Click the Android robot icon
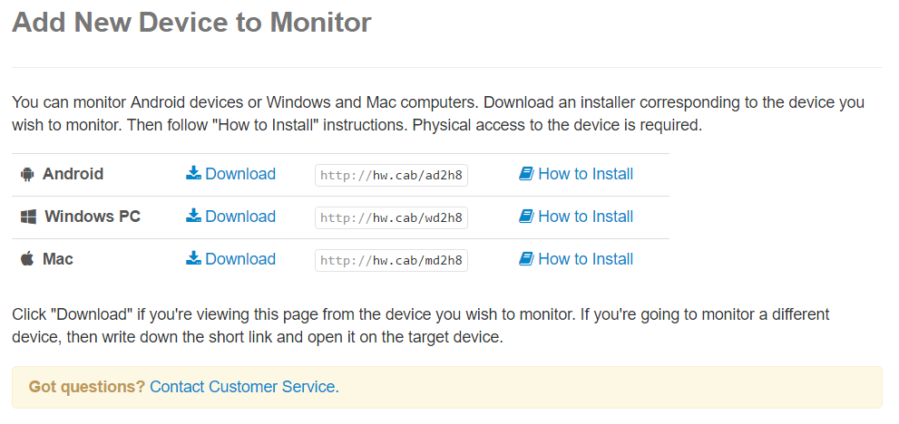Viewport: 899px width, 424px height. [27, 174]
